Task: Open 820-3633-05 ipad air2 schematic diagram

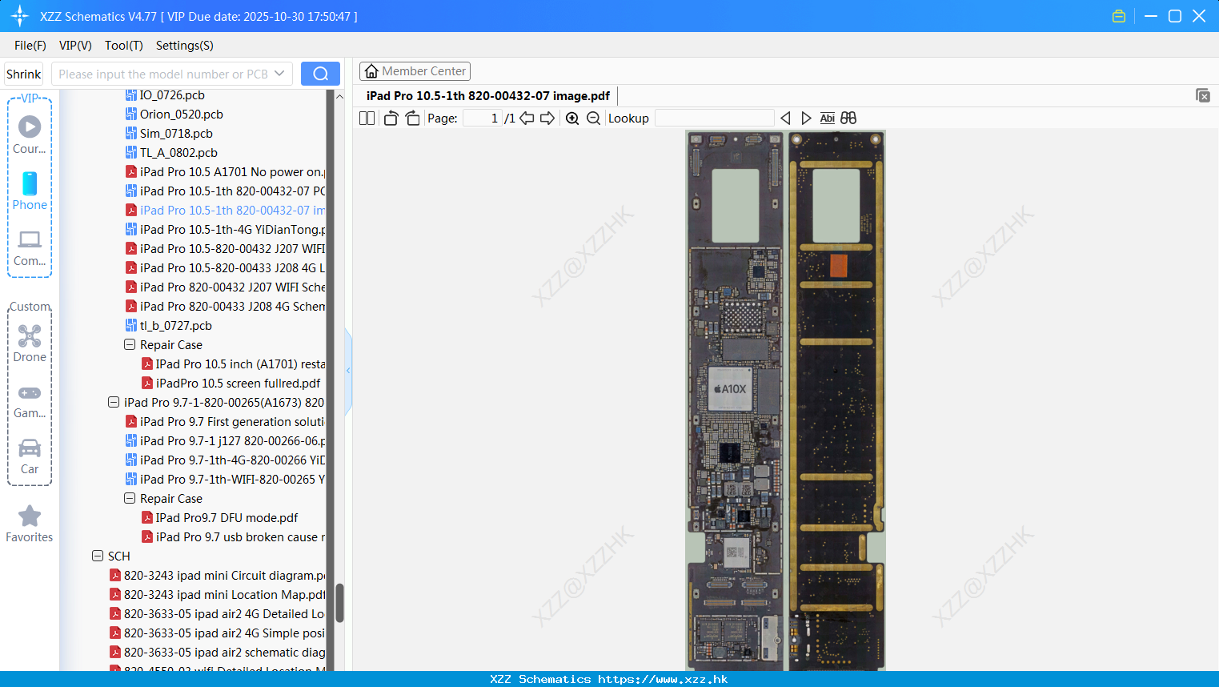Action: [x=217, y=652]
